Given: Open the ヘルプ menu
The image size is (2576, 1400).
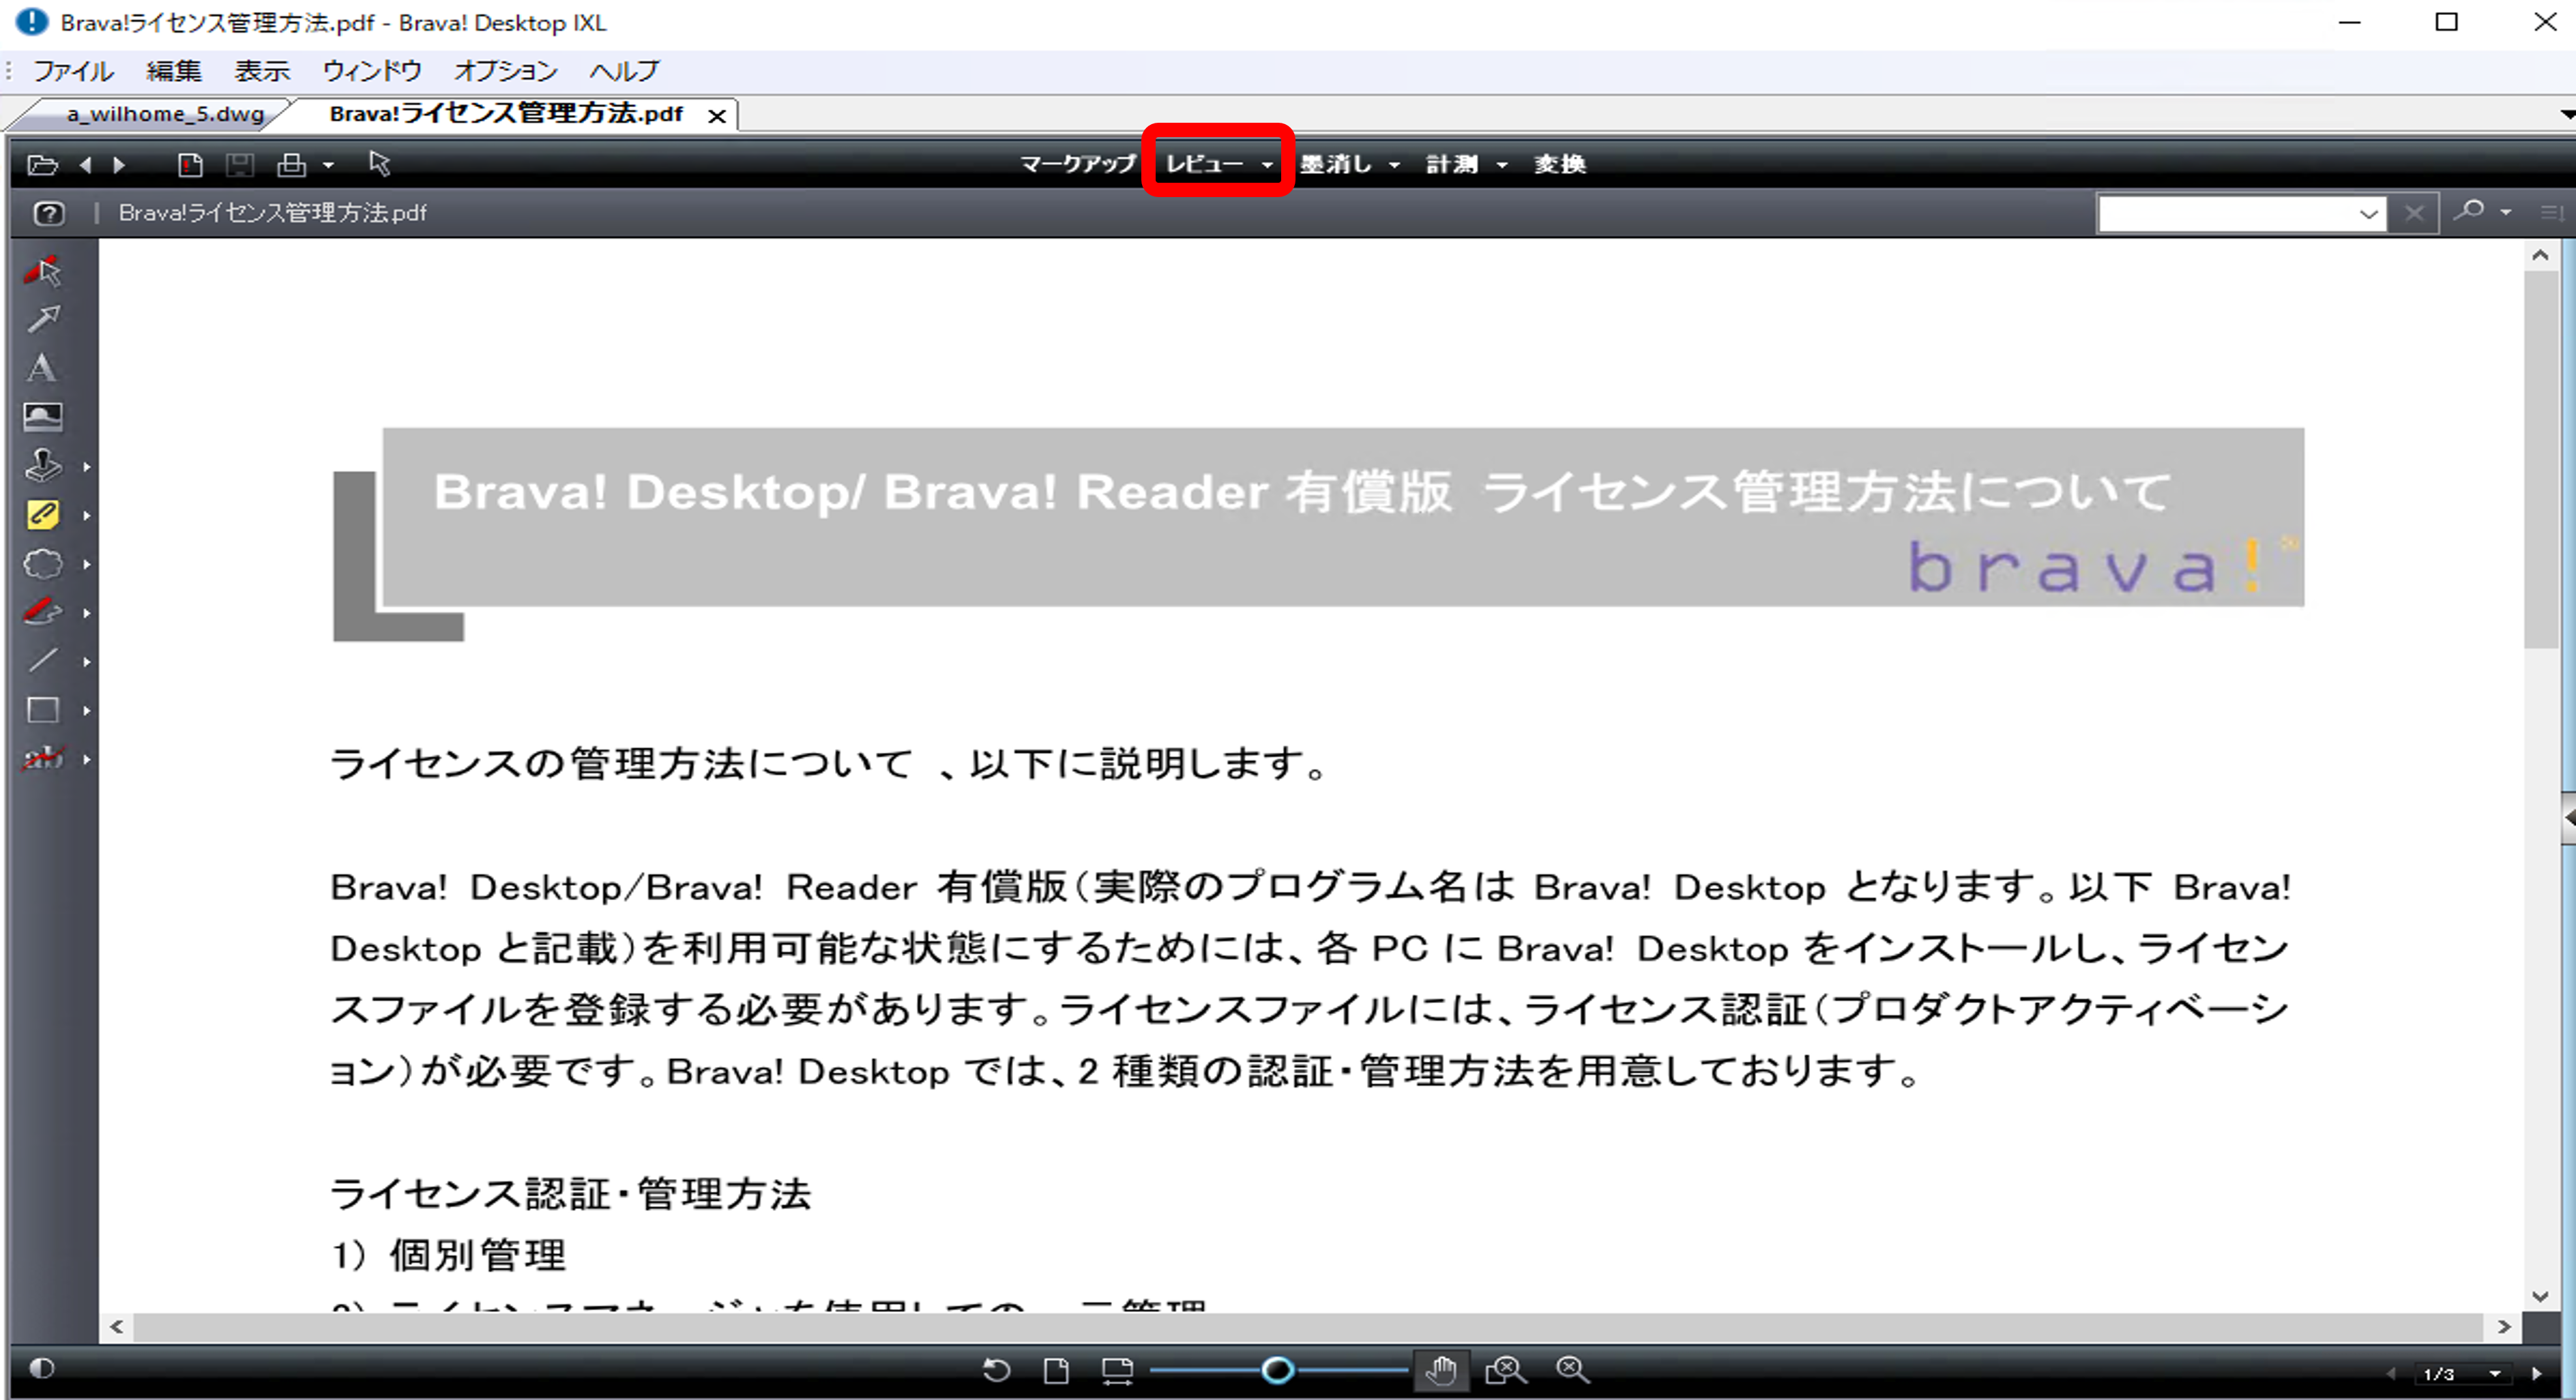Looking at the screenshot, I should 624,71.
